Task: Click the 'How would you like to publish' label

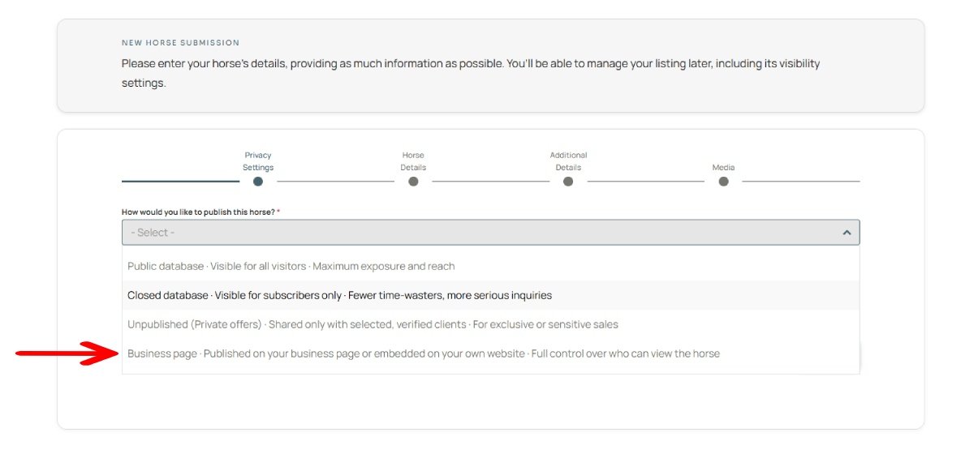Action: coord(198,212)
